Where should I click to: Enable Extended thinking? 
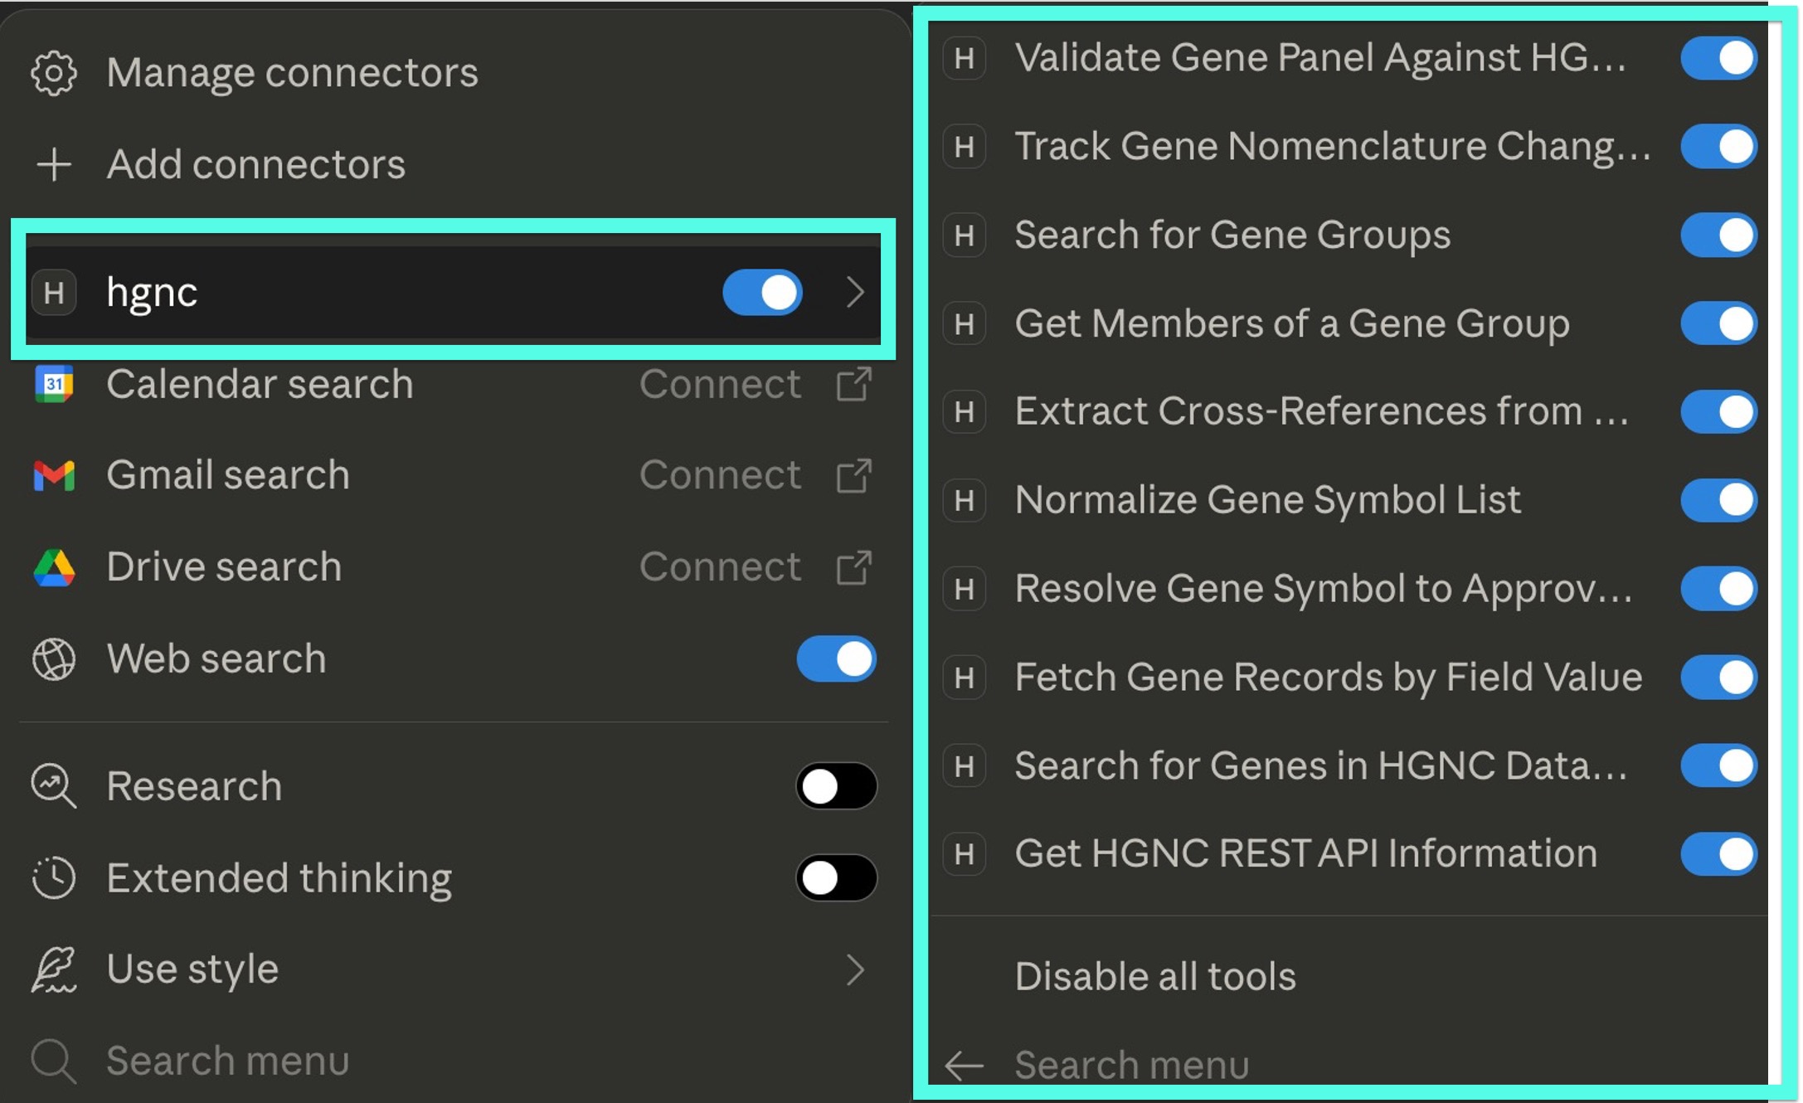835,877
